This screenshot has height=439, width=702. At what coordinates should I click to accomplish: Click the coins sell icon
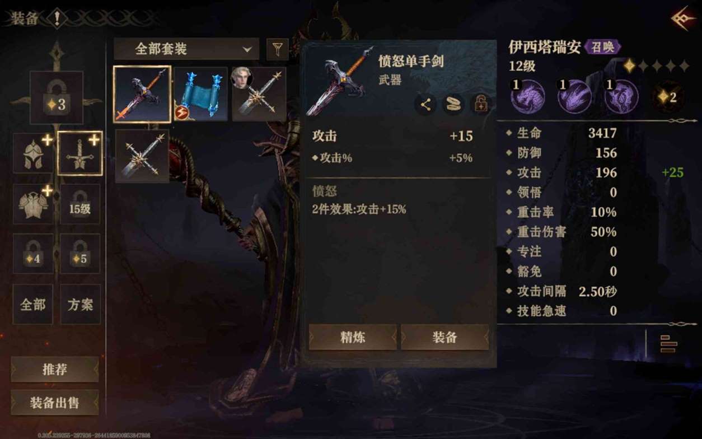[453, 105]
